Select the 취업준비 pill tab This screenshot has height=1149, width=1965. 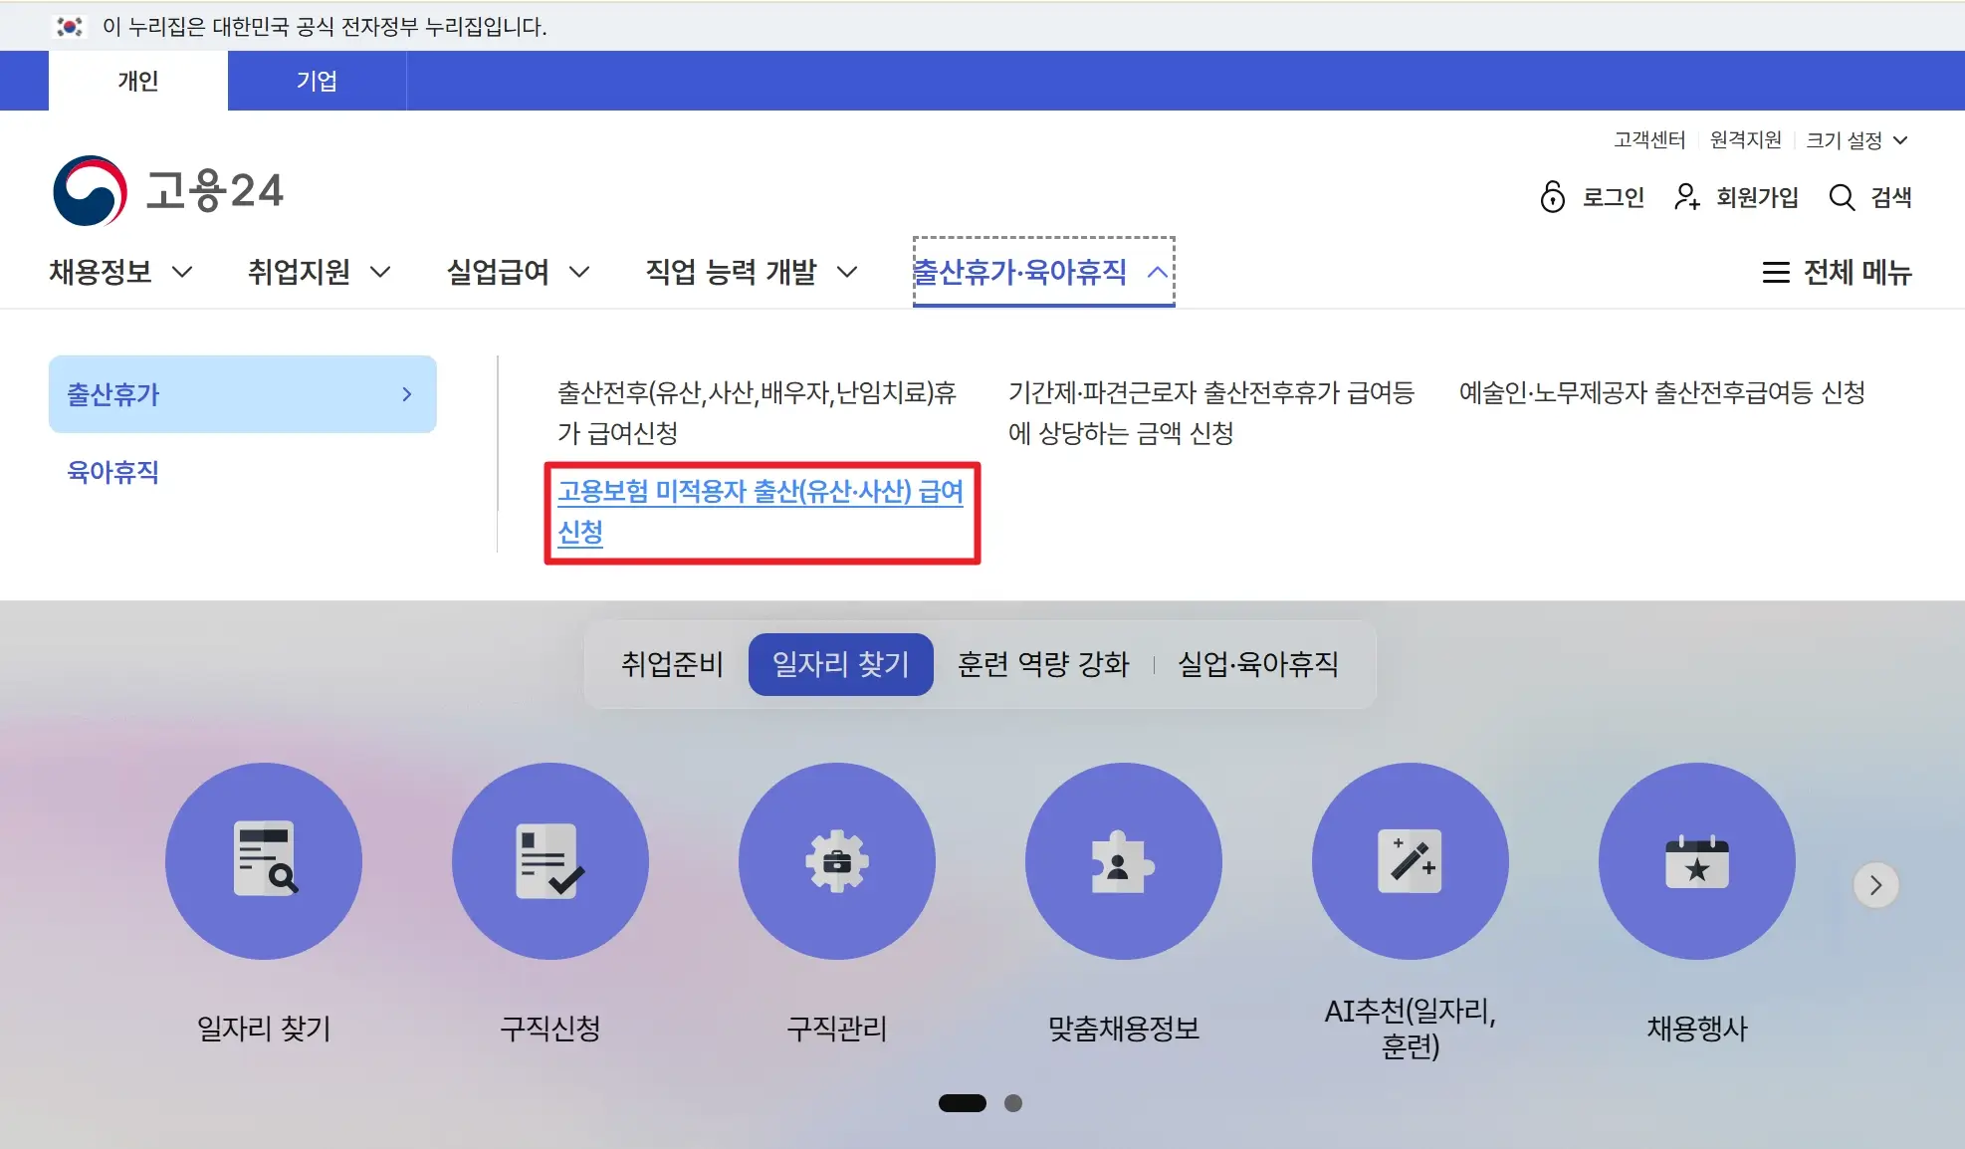671,664
